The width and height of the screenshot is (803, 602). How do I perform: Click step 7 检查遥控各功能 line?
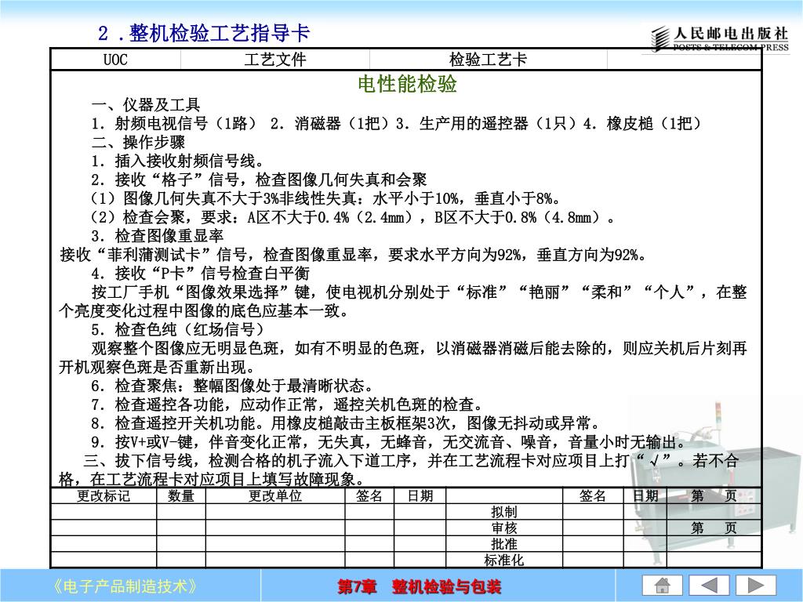[287, 405]
